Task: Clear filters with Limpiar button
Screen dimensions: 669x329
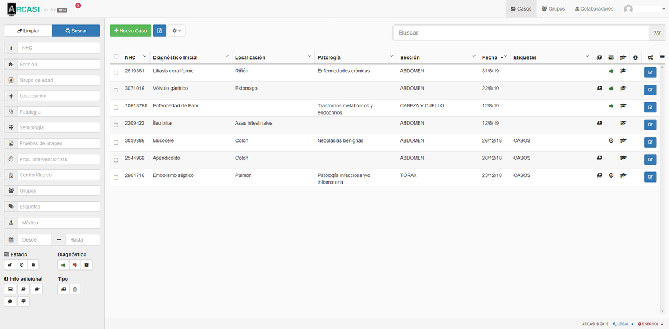Action: 28,31
